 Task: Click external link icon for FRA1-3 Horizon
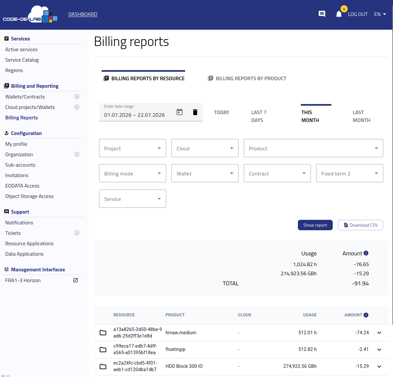coord(76,280)
